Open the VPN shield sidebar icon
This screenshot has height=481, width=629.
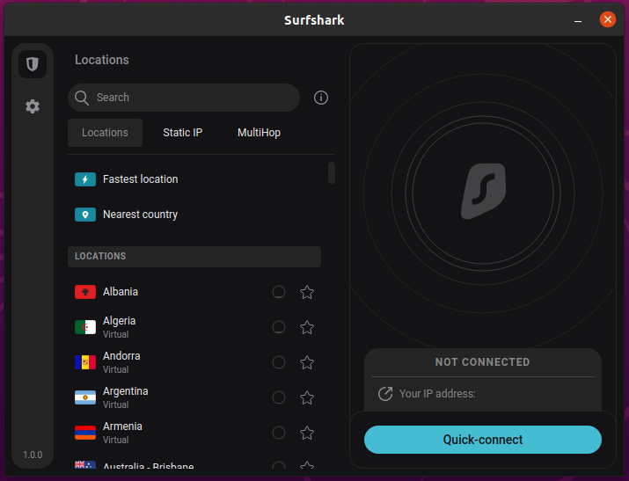pyautogui.click(x=33, y=64)
